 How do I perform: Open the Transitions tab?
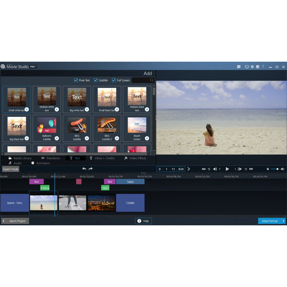[51, 158]
